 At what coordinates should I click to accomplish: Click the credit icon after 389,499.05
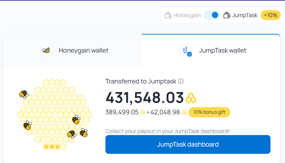(x=143, y=112)
